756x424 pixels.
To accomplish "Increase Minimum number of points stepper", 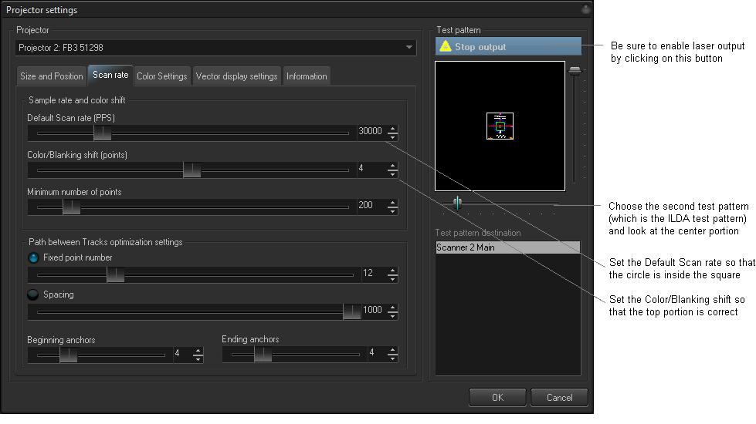I will coord(393,202).
